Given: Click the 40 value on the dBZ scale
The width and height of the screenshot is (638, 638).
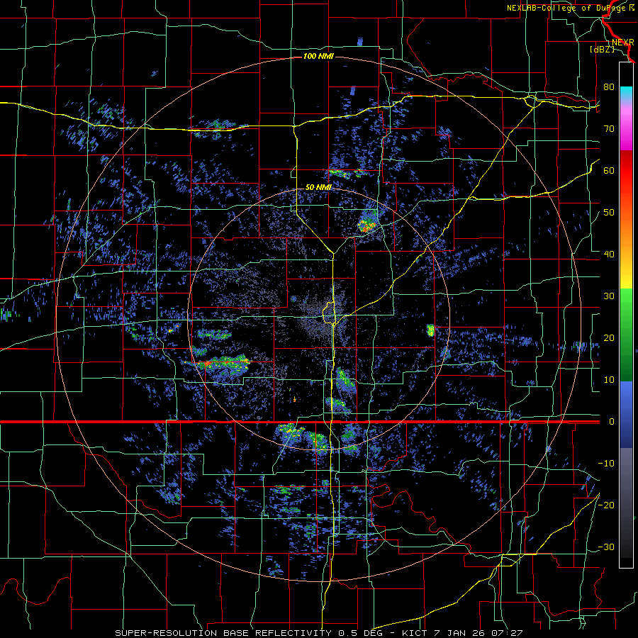Looking at the screenshot, I should click(x=609, y=254).
